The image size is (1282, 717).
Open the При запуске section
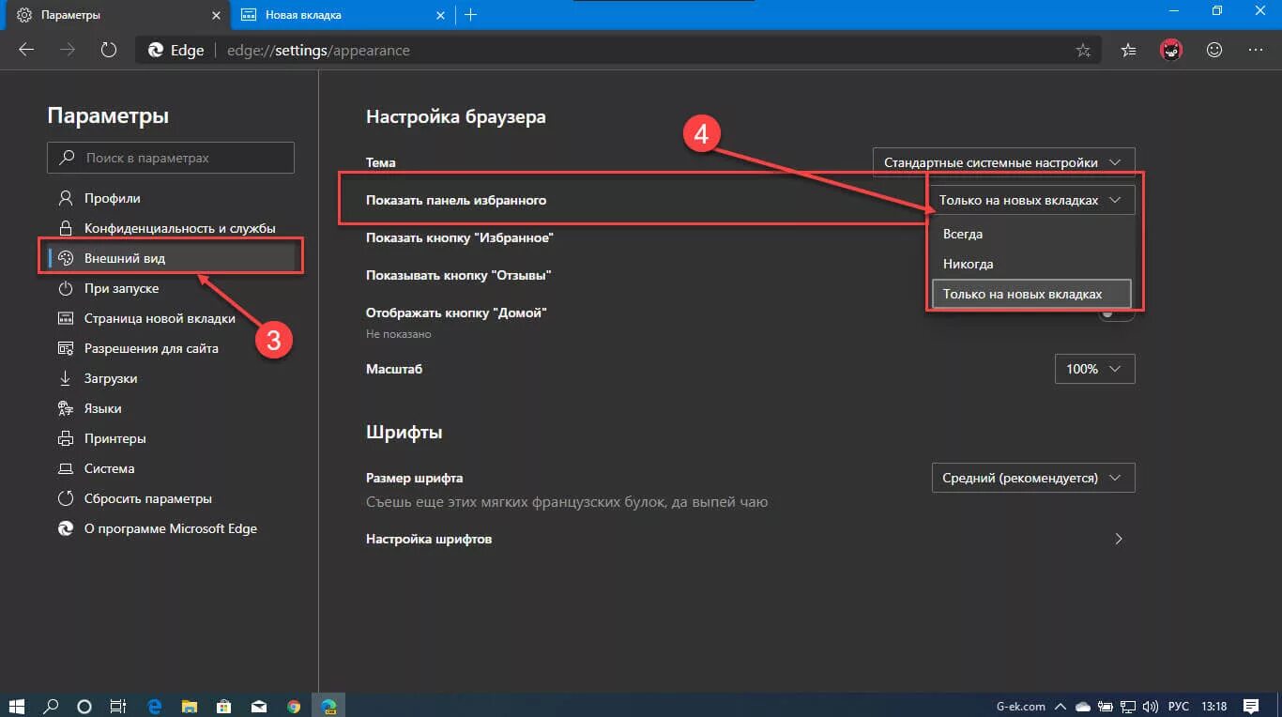coord(171,288)
